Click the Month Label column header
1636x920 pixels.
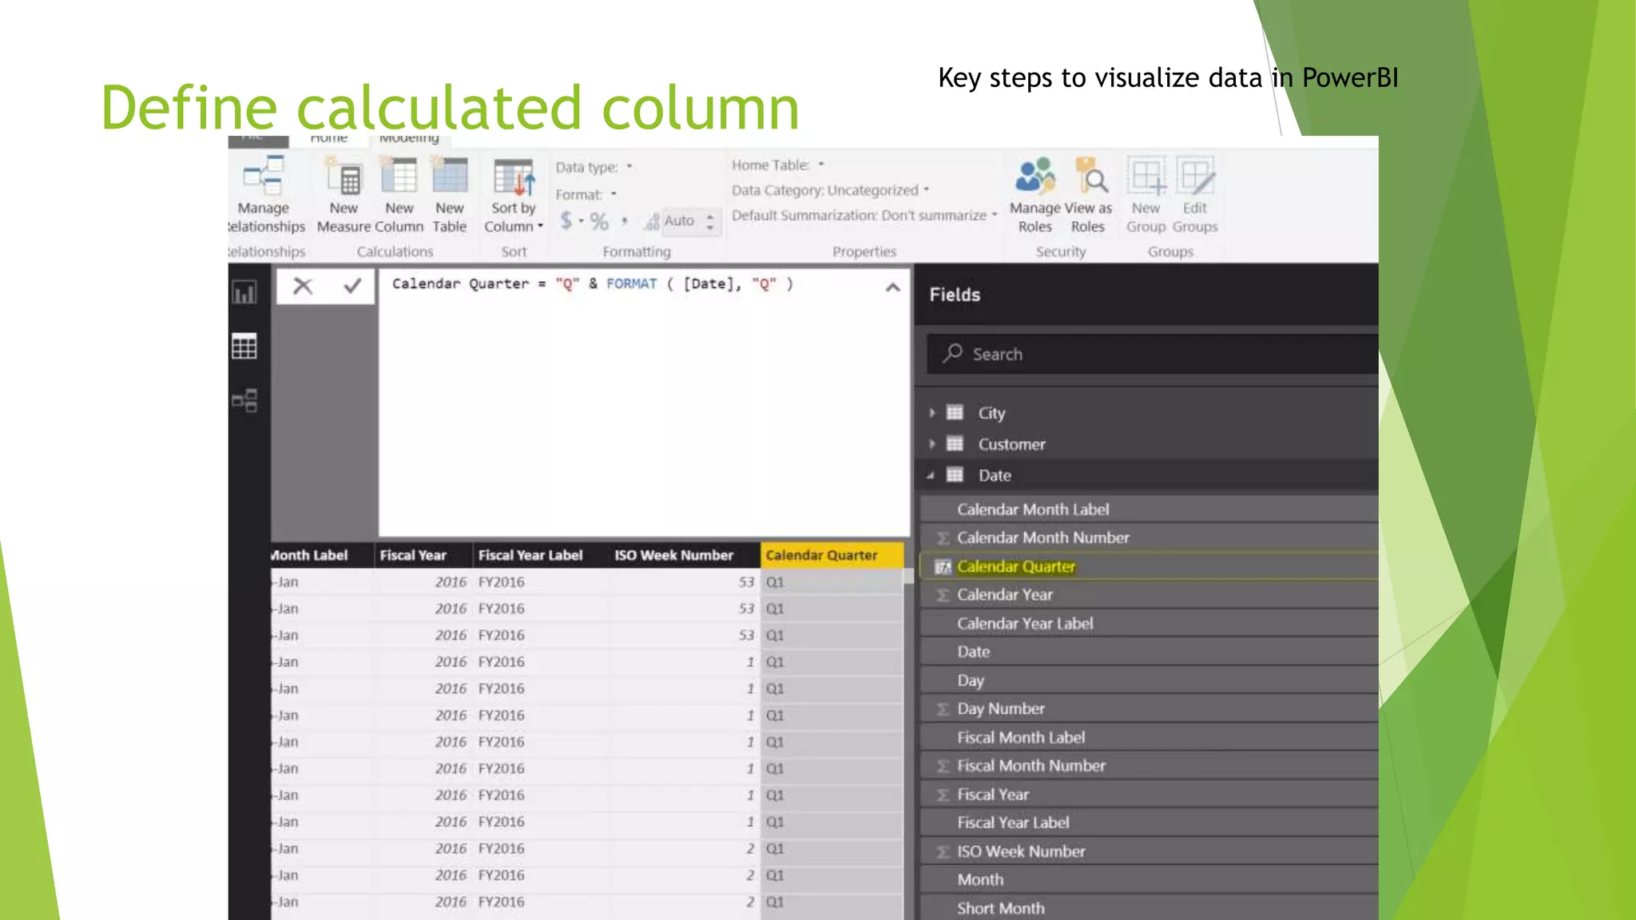pyautogui.click(x=322, y=555)
